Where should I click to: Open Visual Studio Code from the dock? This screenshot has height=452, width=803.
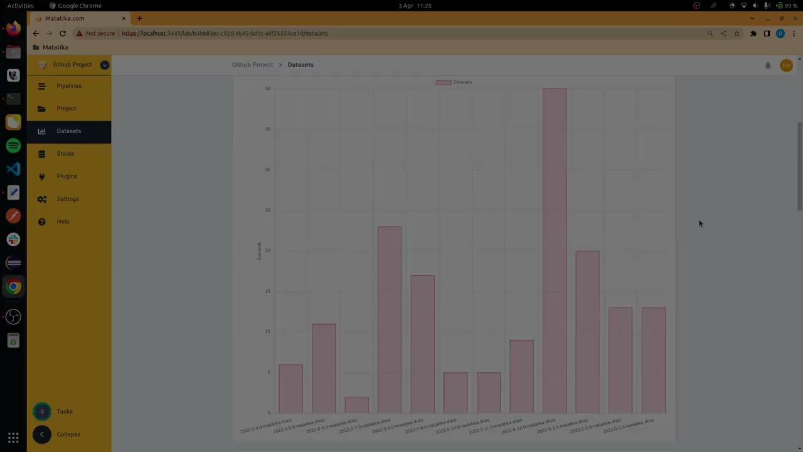pyautogui.click(x=13, y=169)
